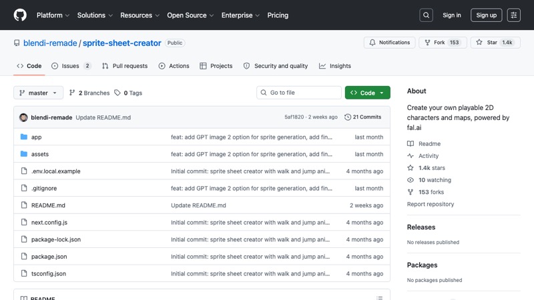Open the appearance settings icon beside Sign up
The height and width of the screenshot is (300, 534).
(513, 15)
